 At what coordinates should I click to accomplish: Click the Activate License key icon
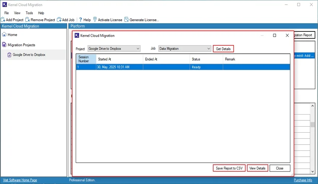click(x=95, y=20)
